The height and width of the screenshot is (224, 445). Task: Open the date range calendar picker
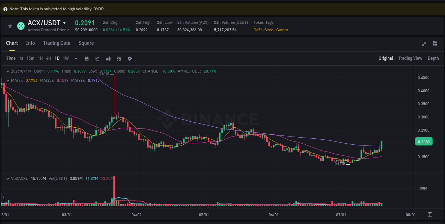point(87,58)
